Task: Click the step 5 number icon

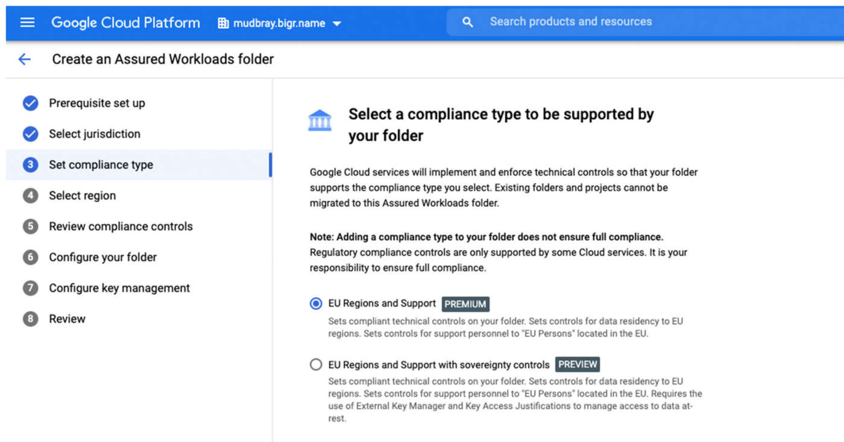Action: pos(30,226)
